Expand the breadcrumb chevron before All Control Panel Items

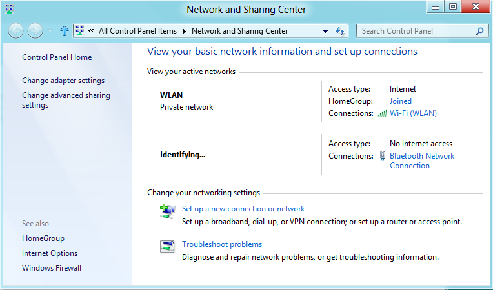(91, 31)
